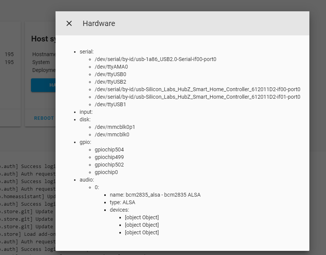Click the gpiochip0 entry under gpio

tap(106, 172)
